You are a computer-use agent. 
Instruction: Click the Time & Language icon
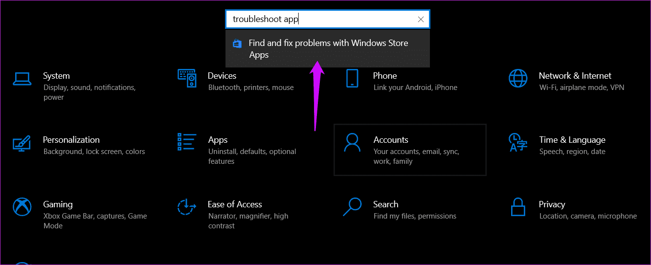point(518,142)
